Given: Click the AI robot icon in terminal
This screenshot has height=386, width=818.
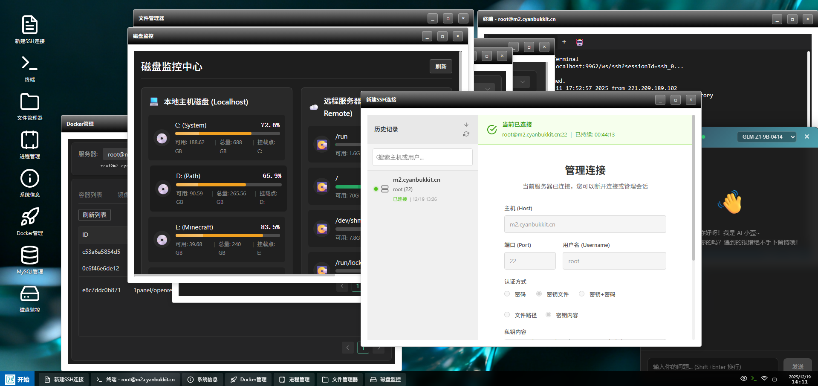Looking at the screenshot, I should [579, 42].
